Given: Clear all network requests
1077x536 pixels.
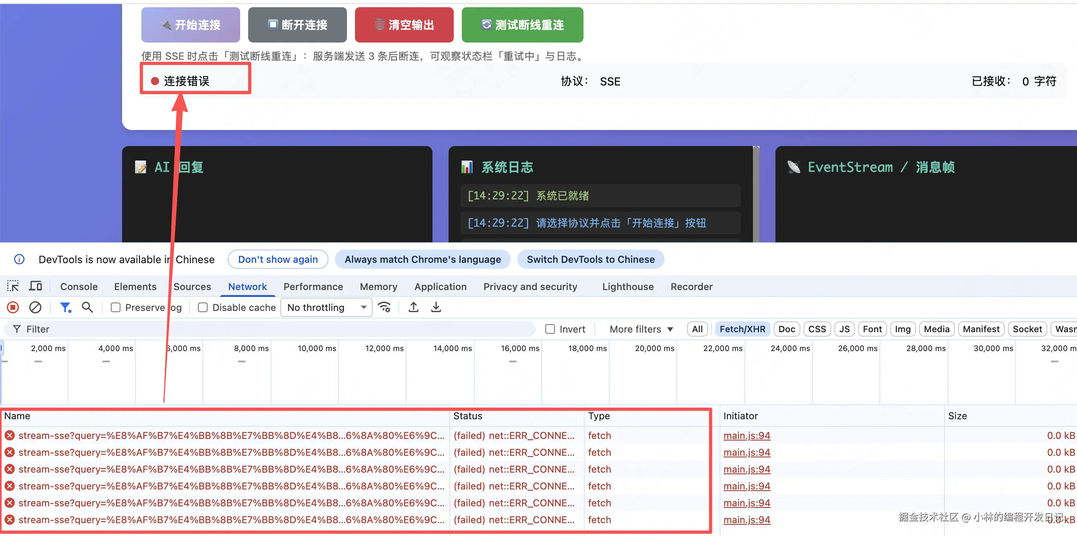Looking at the screenshot, I should click(x=35, y=307).
